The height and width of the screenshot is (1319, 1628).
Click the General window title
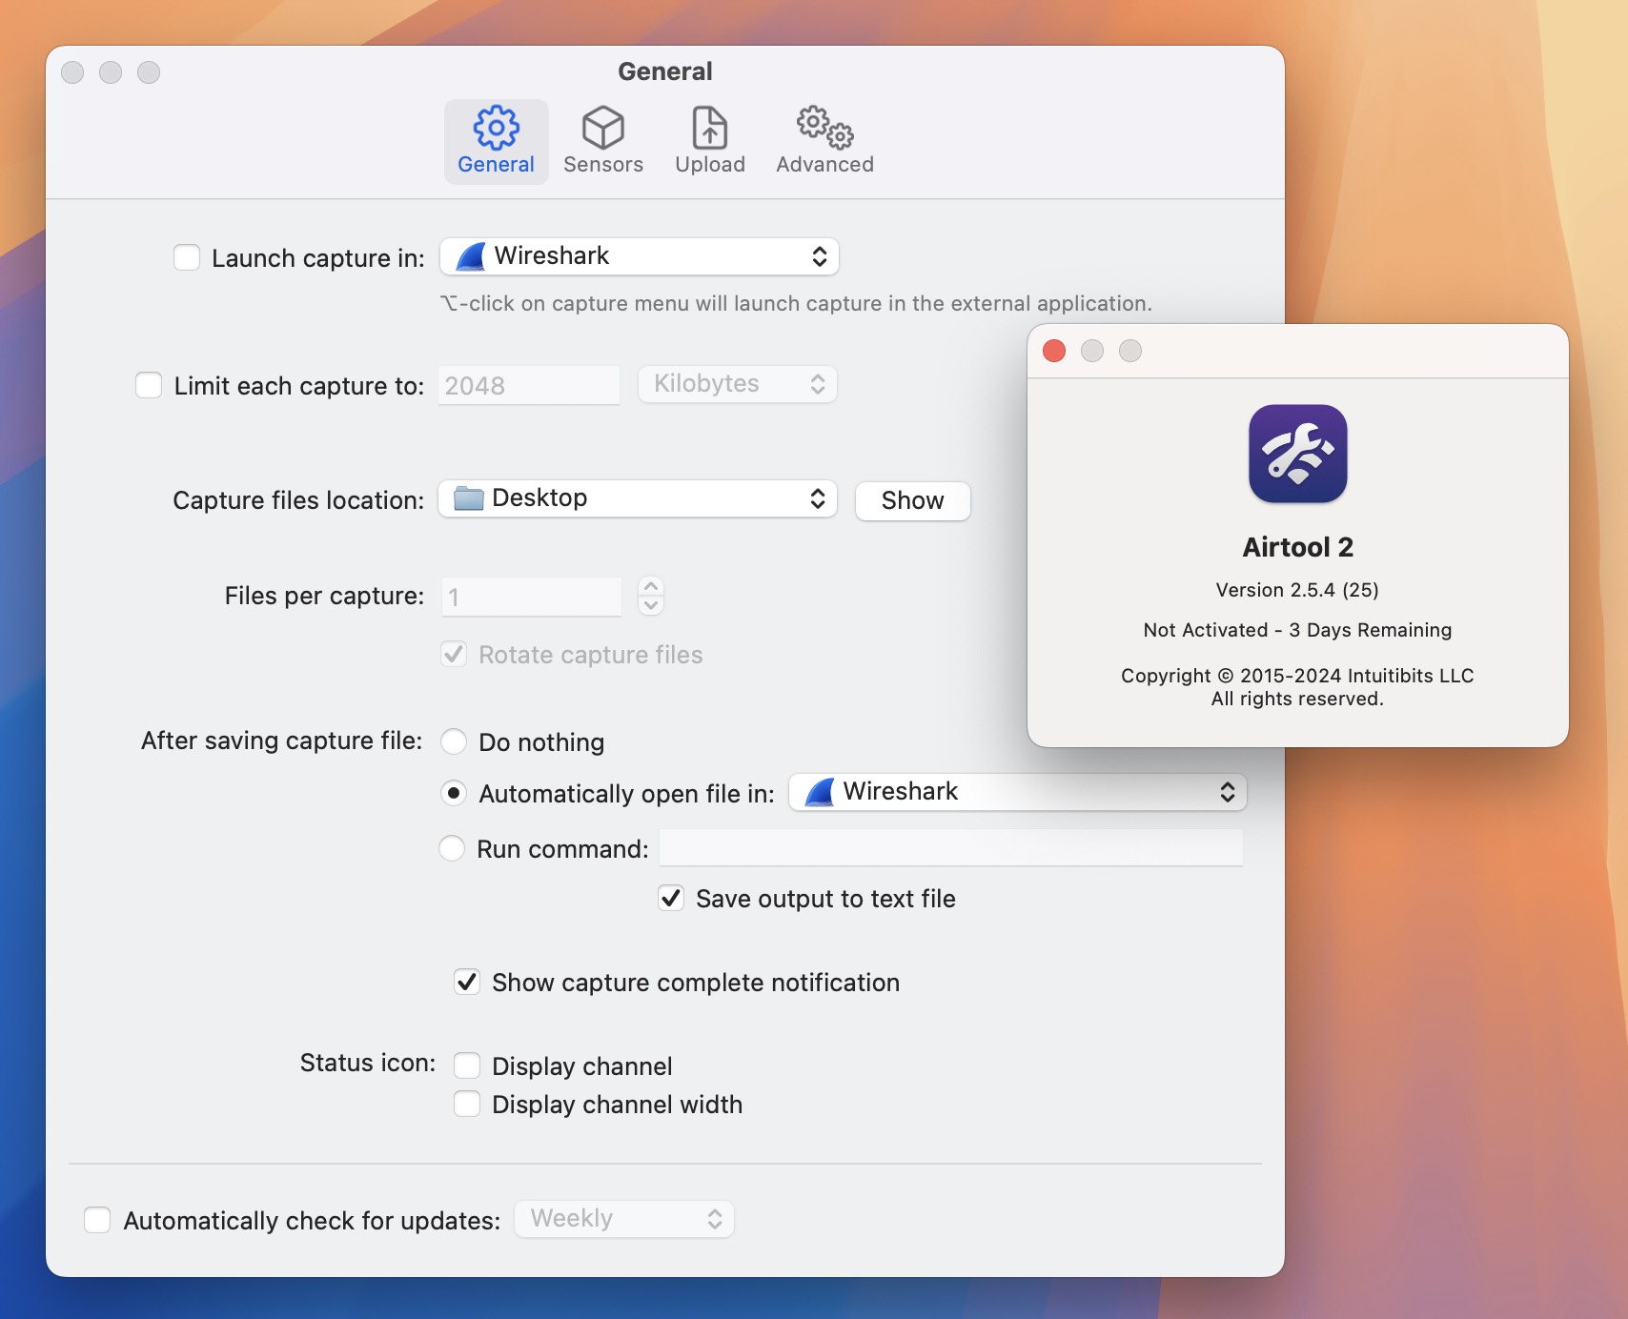[x=665, y=71]
